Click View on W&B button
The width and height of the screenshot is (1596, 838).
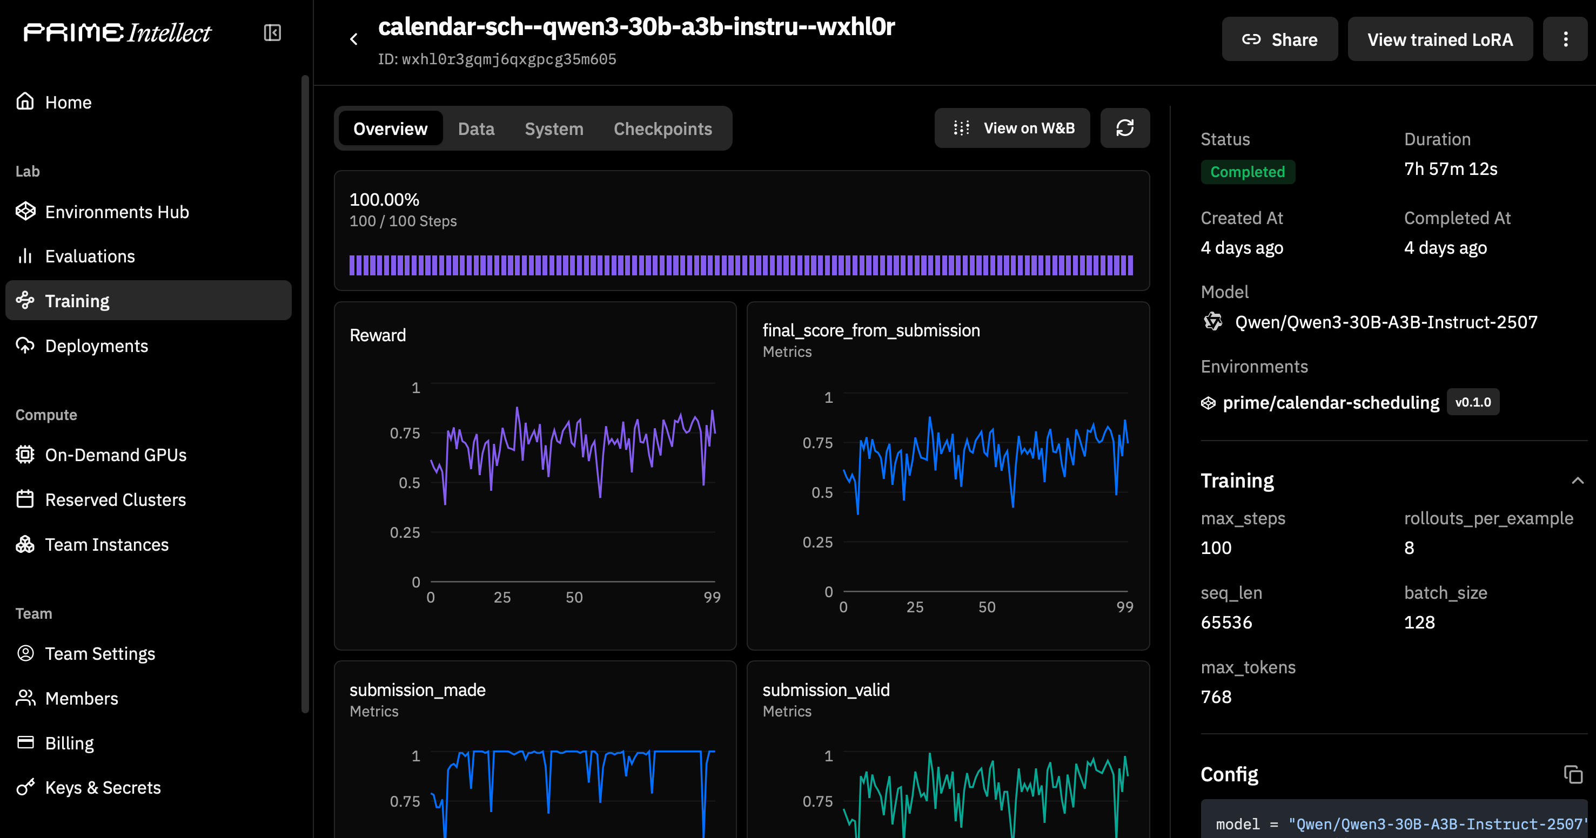[x=1012, y=128]
